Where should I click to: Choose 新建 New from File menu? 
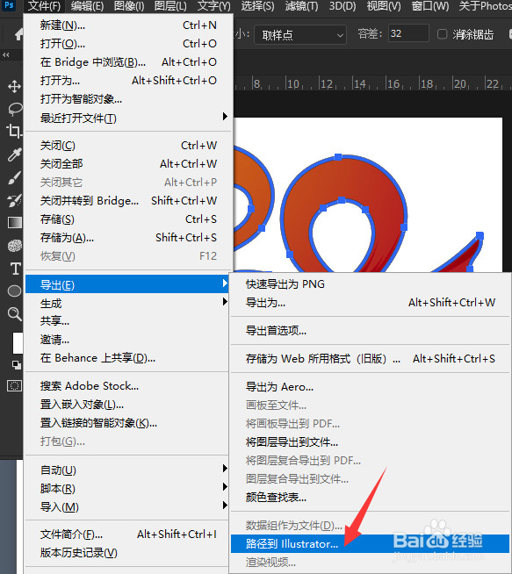(x=128, y=25)
